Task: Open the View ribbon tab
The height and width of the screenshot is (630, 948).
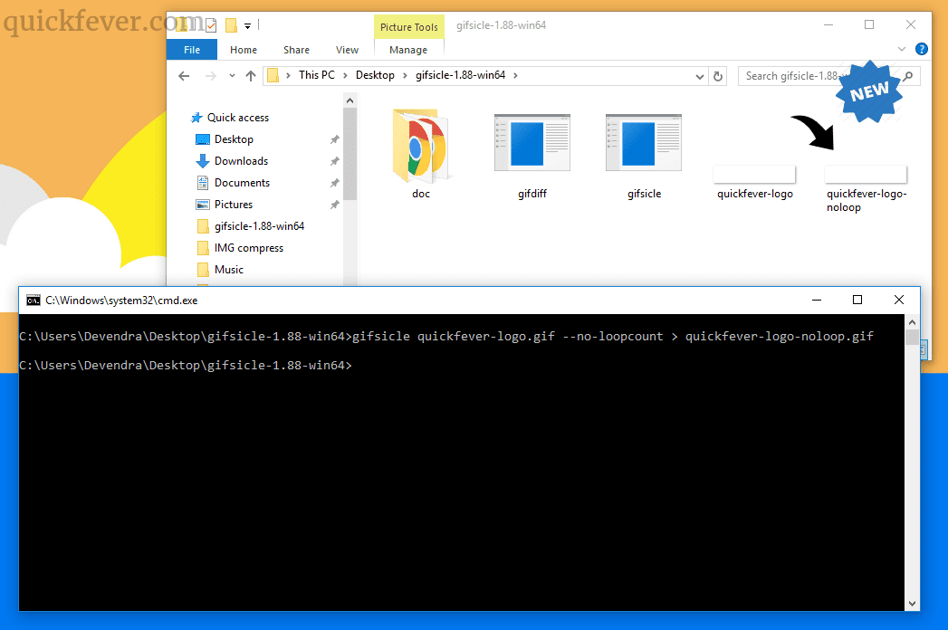Action: [347, 50]
